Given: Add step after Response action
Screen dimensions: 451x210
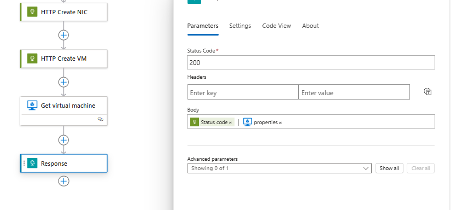Looking at the screenshot, I should point(63,181).
